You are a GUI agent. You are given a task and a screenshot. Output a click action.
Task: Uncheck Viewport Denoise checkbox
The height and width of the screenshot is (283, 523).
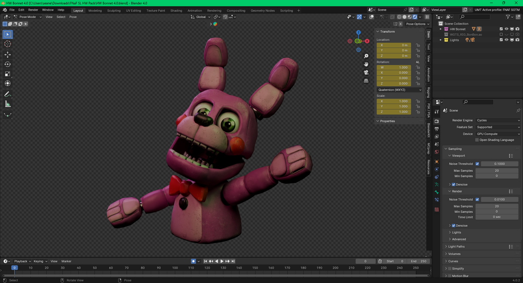pyautogui.click(x=454, y=184)
